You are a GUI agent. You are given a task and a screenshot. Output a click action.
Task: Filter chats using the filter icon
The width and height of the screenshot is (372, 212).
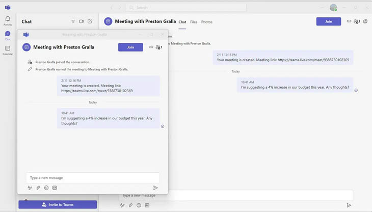pos(73,21)
